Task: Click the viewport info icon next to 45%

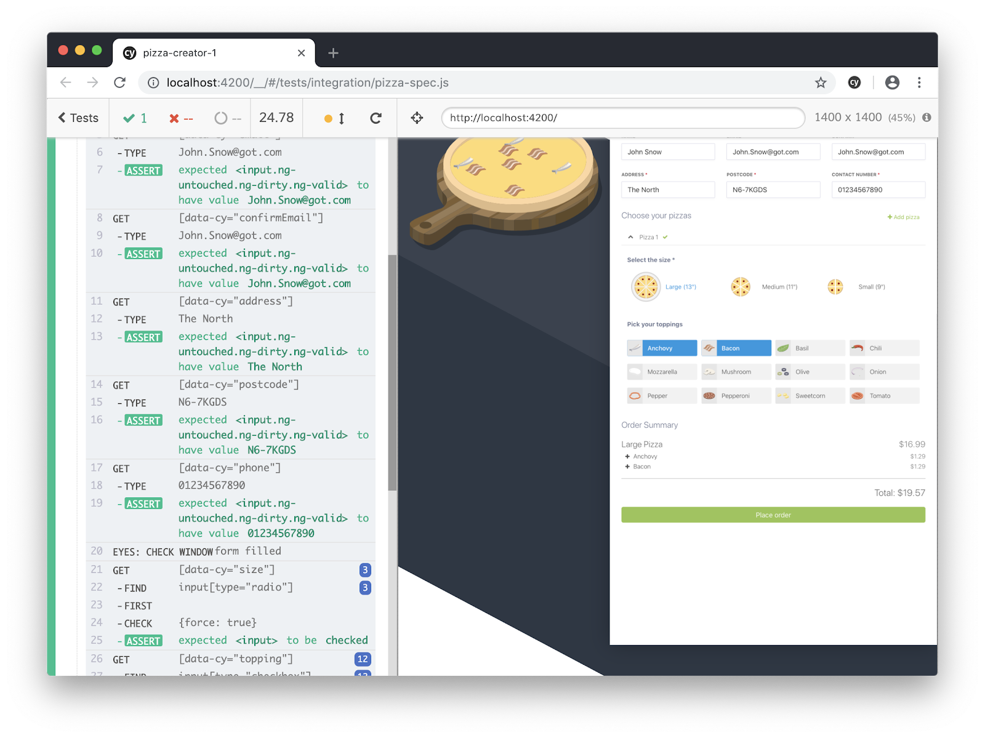Action: point(927,118)
